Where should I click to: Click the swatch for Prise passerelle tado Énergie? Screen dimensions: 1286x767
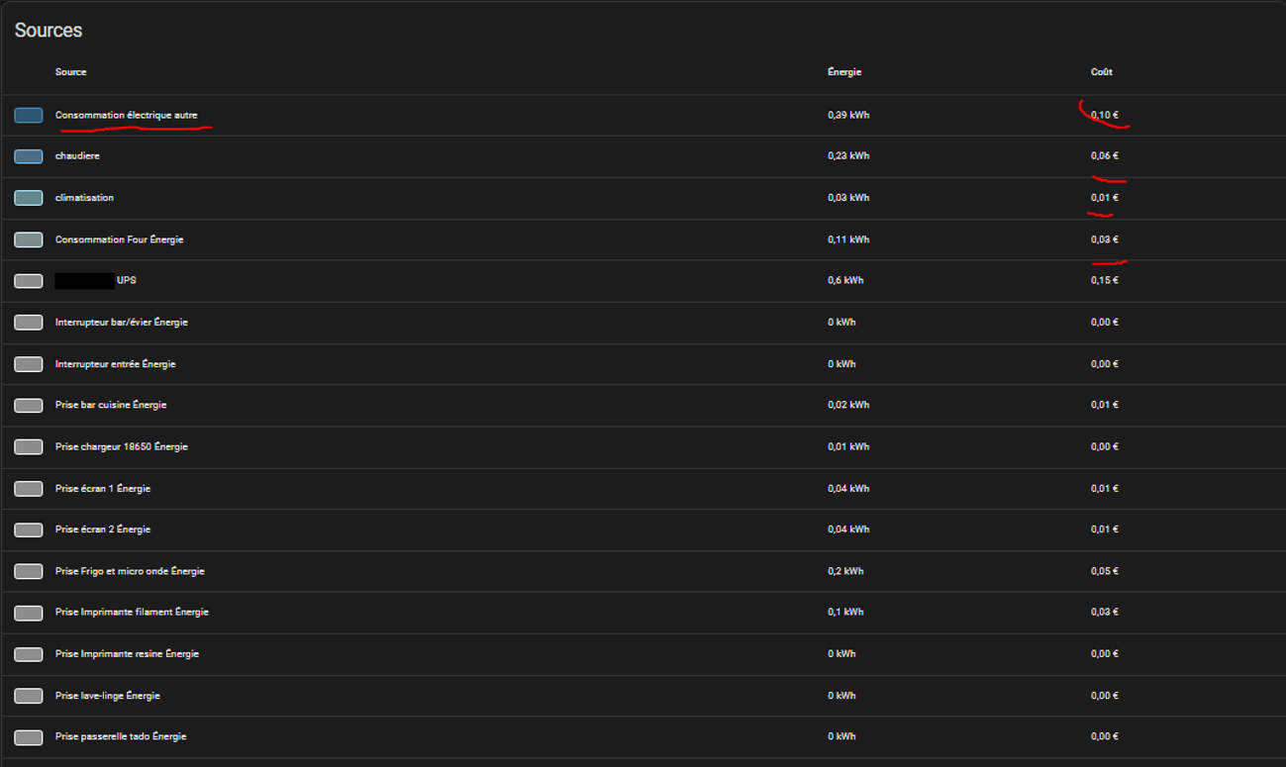29,737
